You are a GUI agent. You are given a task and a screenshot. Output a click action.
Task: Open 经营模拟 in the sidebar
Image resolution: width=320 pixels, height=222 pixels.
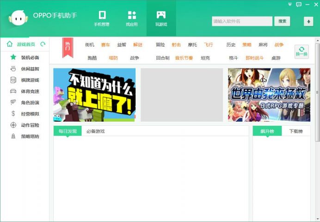click(30, 114)
